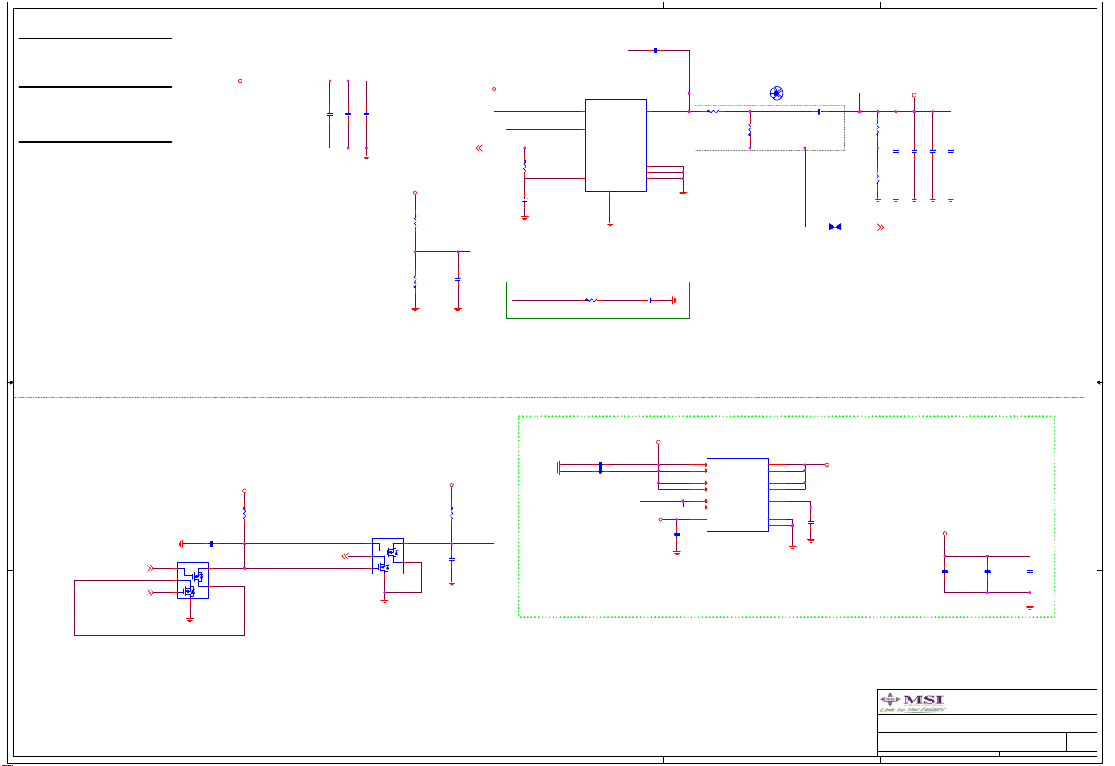Image resolution: width=1115 pixels, height=766 pixels.
Task: Click the output arrow left of the right MOSFET block
Action: point(346,556)
